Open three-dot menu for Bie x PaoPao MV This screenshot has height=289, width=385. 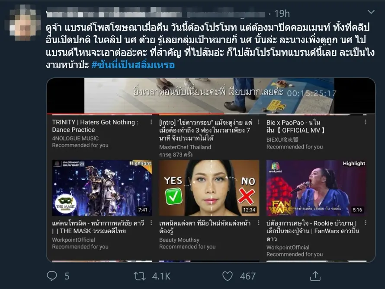366,122
